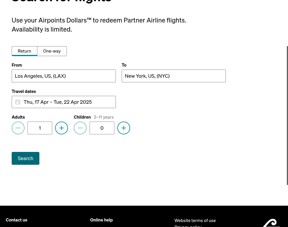288x227 pixels.
Task: Increase the number of Adults
Action: [62, 128]
